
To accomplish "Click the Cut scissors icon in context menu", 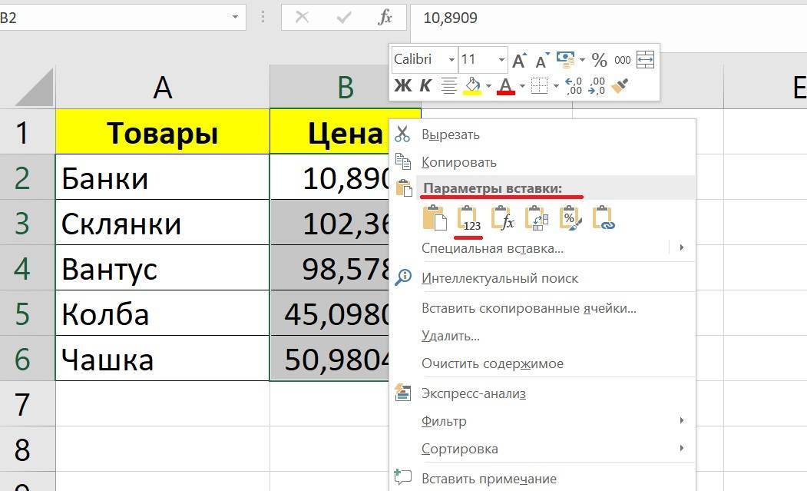I will pyautogui.click(x=402, y=134).
